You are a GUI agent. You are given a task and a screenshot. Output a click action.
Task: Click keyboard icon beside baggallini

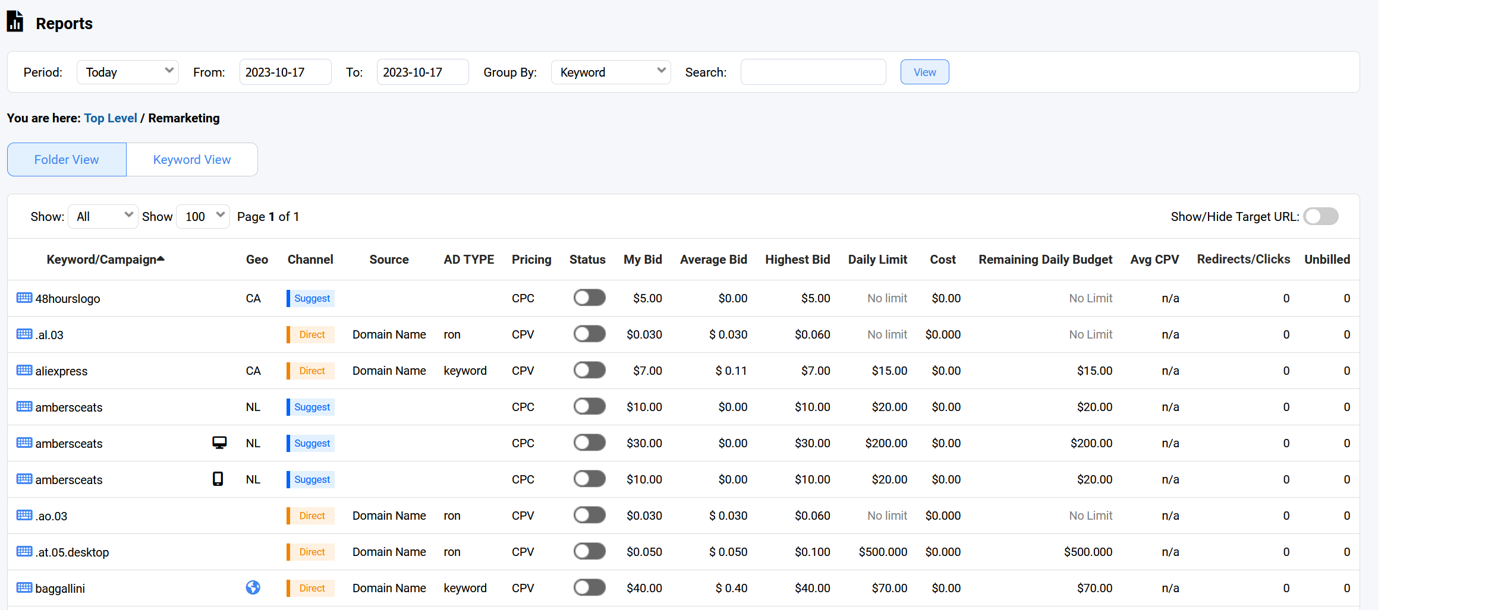tap(24, 587)
